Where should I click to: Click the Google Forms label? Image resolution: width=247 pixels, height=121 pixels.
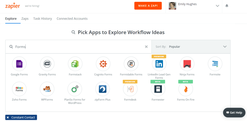click(19, 75)
